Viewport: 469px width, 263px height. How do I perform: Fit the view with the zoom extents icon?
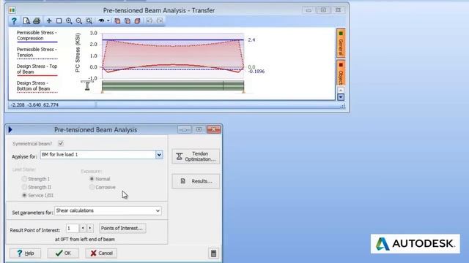(89, 21)
